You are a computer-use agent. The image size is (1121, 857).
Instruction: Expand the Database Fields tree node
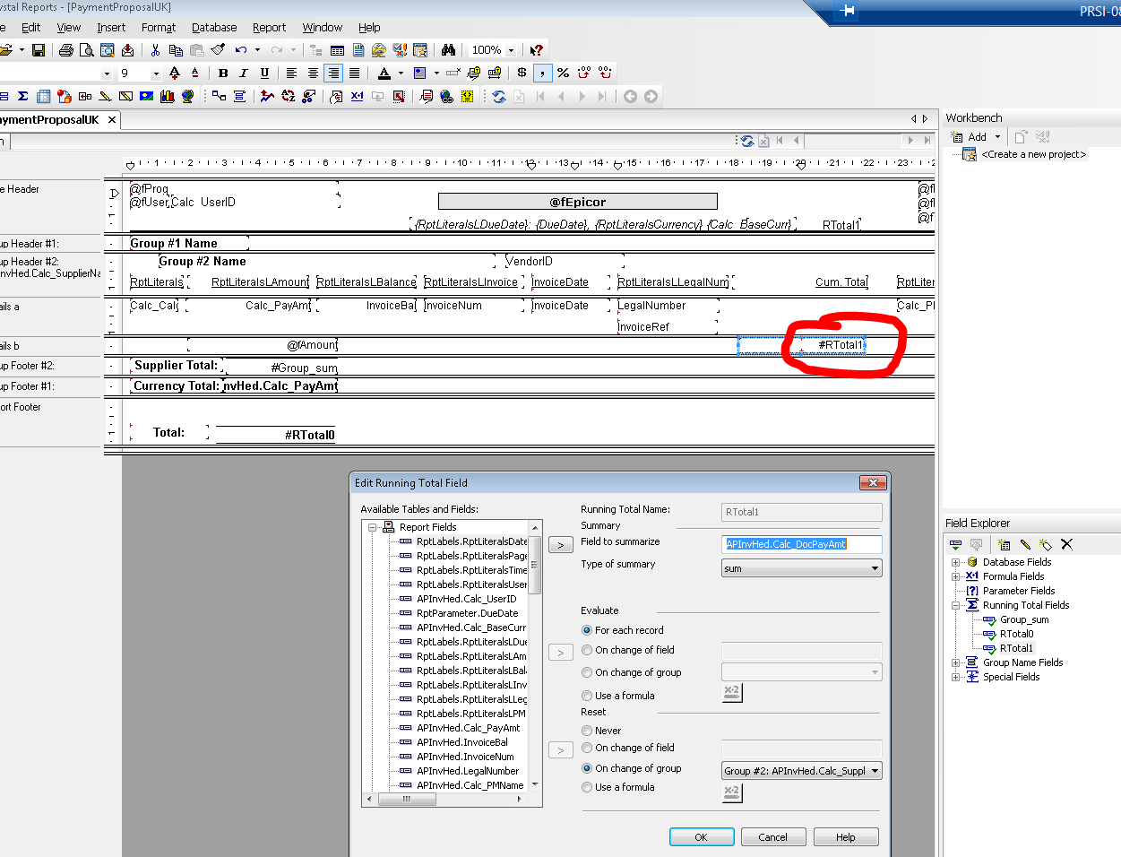955,563
